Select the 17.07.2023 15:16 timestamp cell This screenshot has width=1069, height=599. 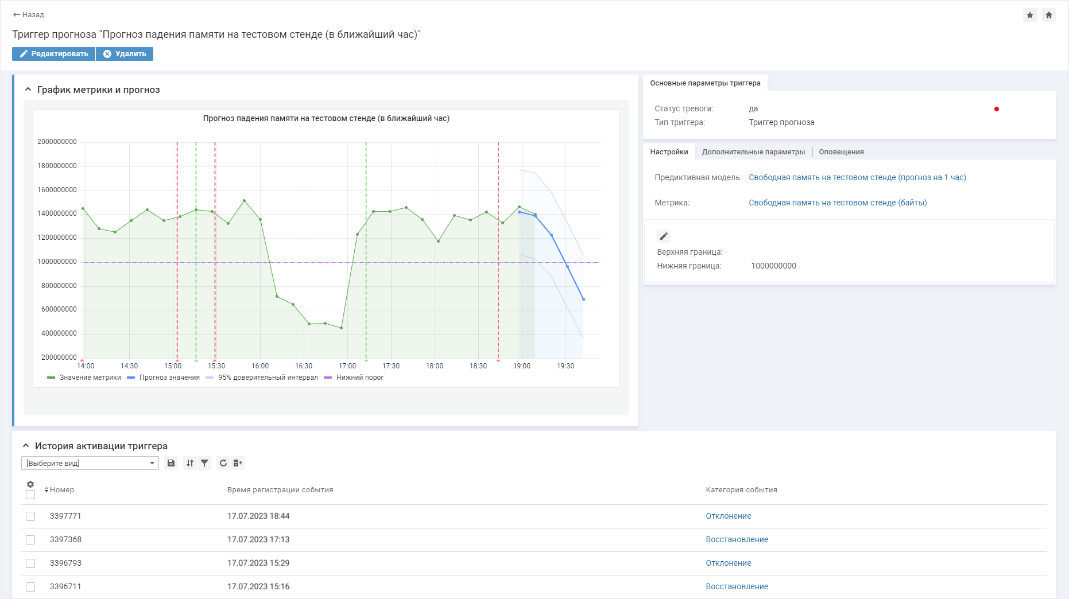pyautogui.click(x=258, y=586)
